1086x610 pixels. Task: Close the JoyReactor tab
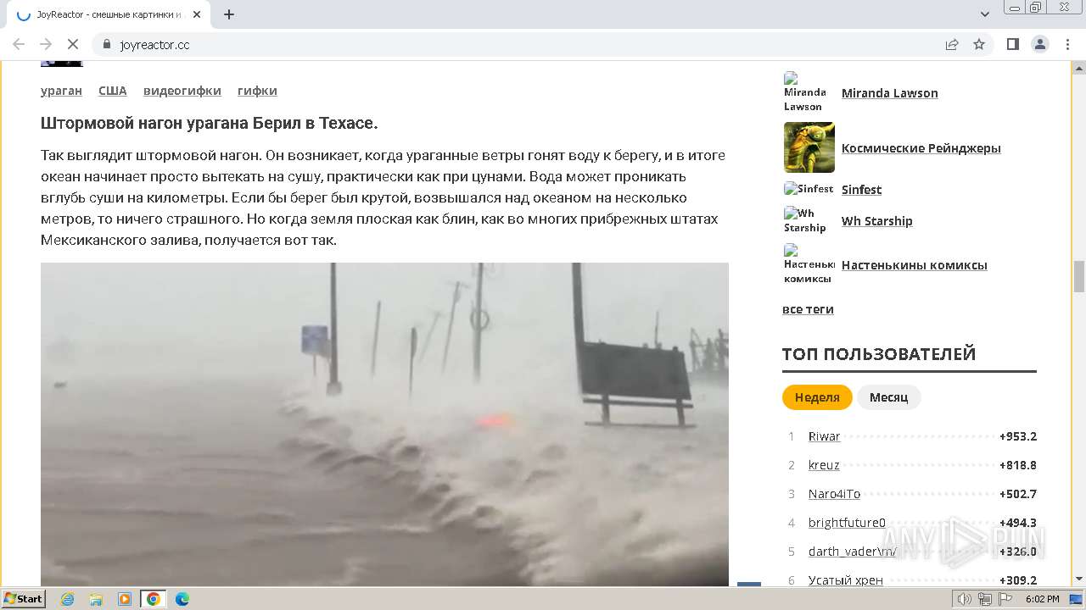coord(197,14)
